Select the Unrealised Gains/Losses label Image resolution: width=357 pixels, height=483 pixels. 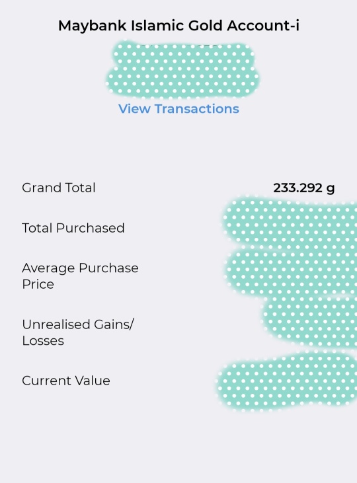(78, 332)
